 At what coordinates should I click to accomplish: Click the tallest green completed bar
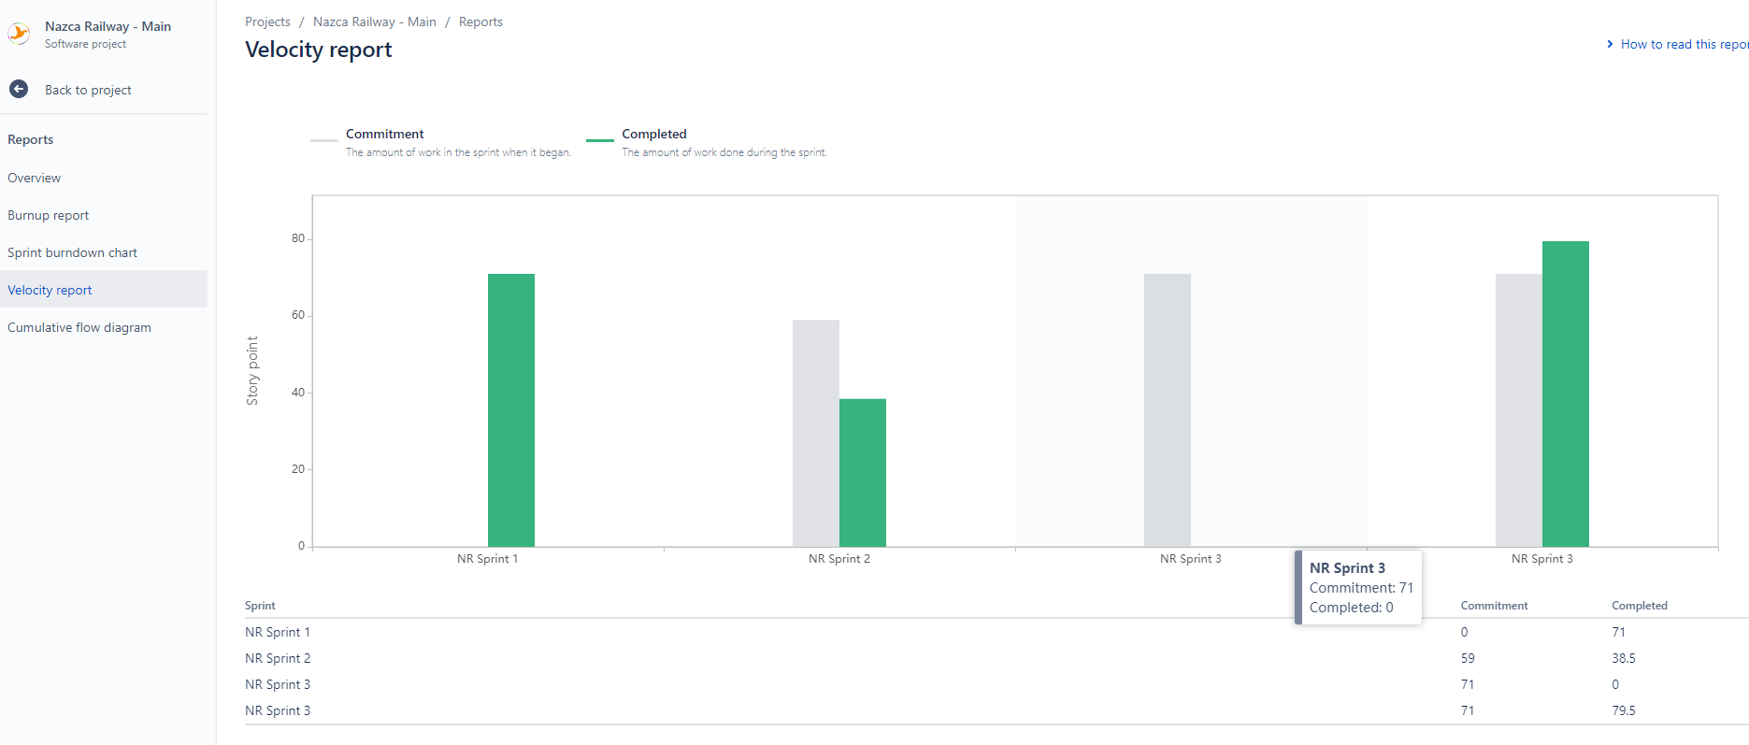[1566, 394]
